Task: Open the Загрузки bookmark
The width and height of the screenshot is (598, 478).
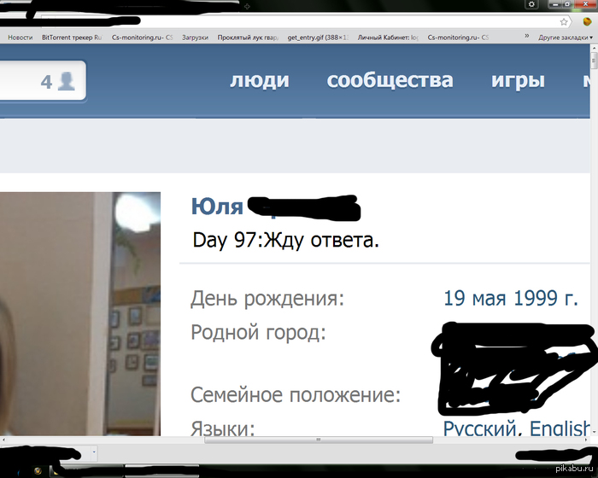Action: (x=195, y=38)
